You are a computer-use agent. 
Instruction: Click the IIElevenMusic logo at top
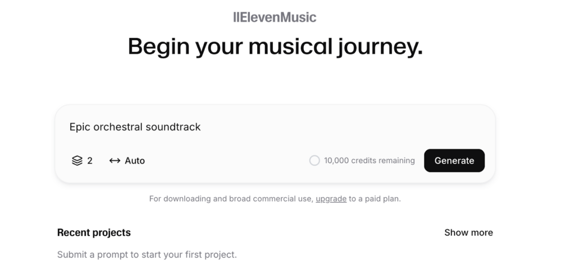pos(275,17)
